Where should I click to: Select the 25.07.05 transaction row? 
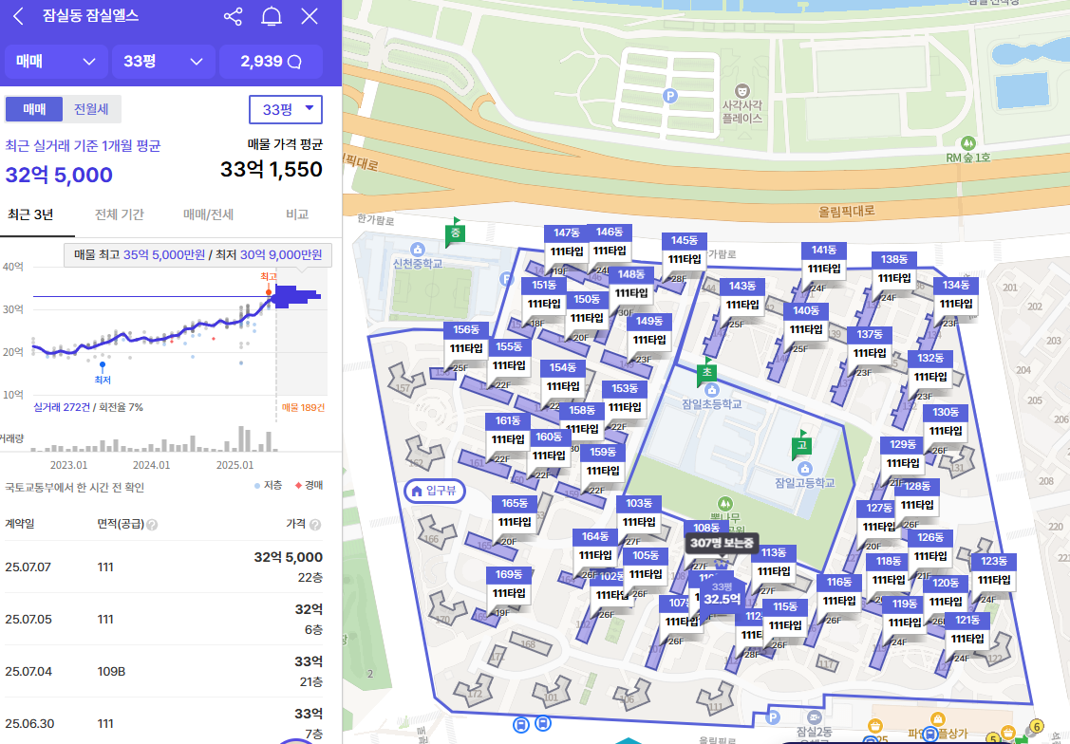point(163,619)
